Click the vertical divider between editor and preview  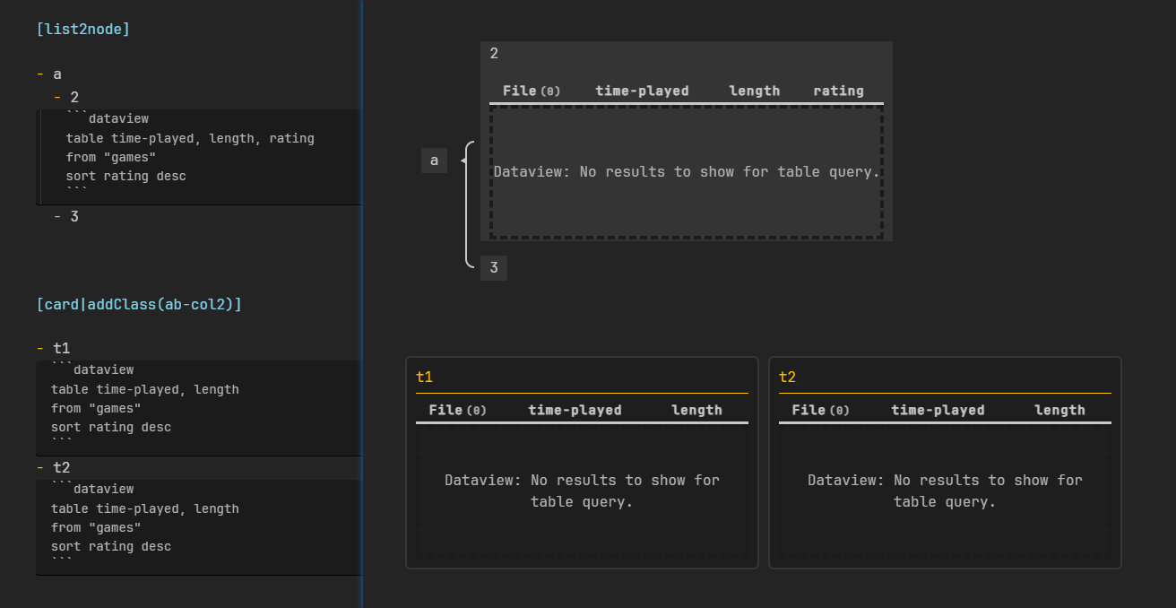[x=362, y=304]
